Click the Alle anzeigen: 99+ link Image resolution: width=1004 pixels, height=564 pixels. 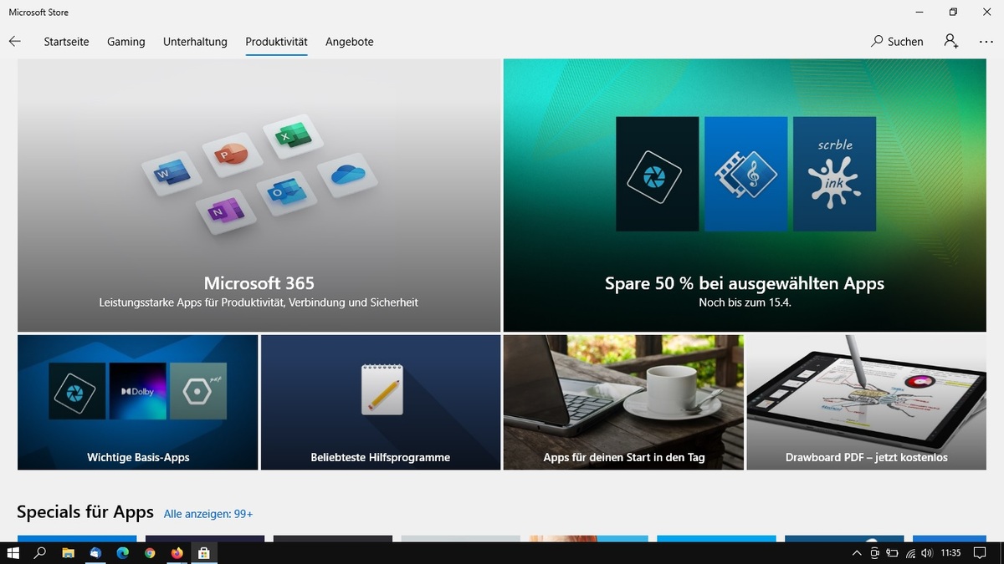coord(208,514)
